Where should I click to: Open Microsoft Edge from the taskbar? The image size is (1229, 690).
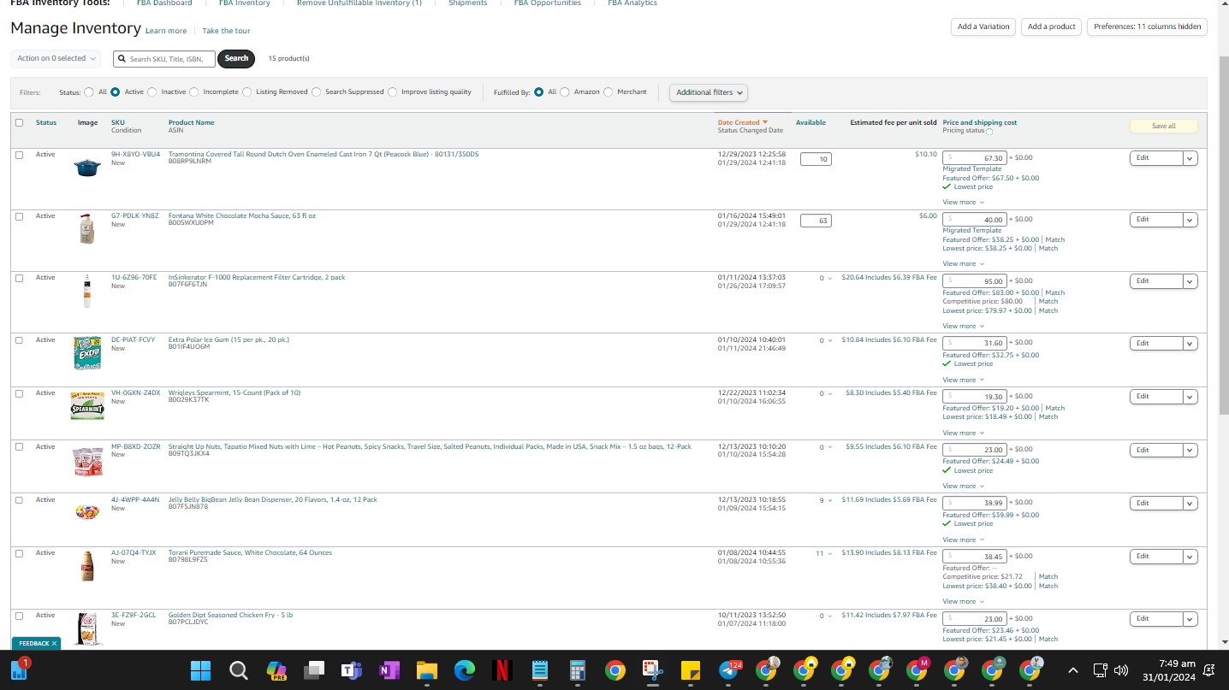click(x=465, y=670)
